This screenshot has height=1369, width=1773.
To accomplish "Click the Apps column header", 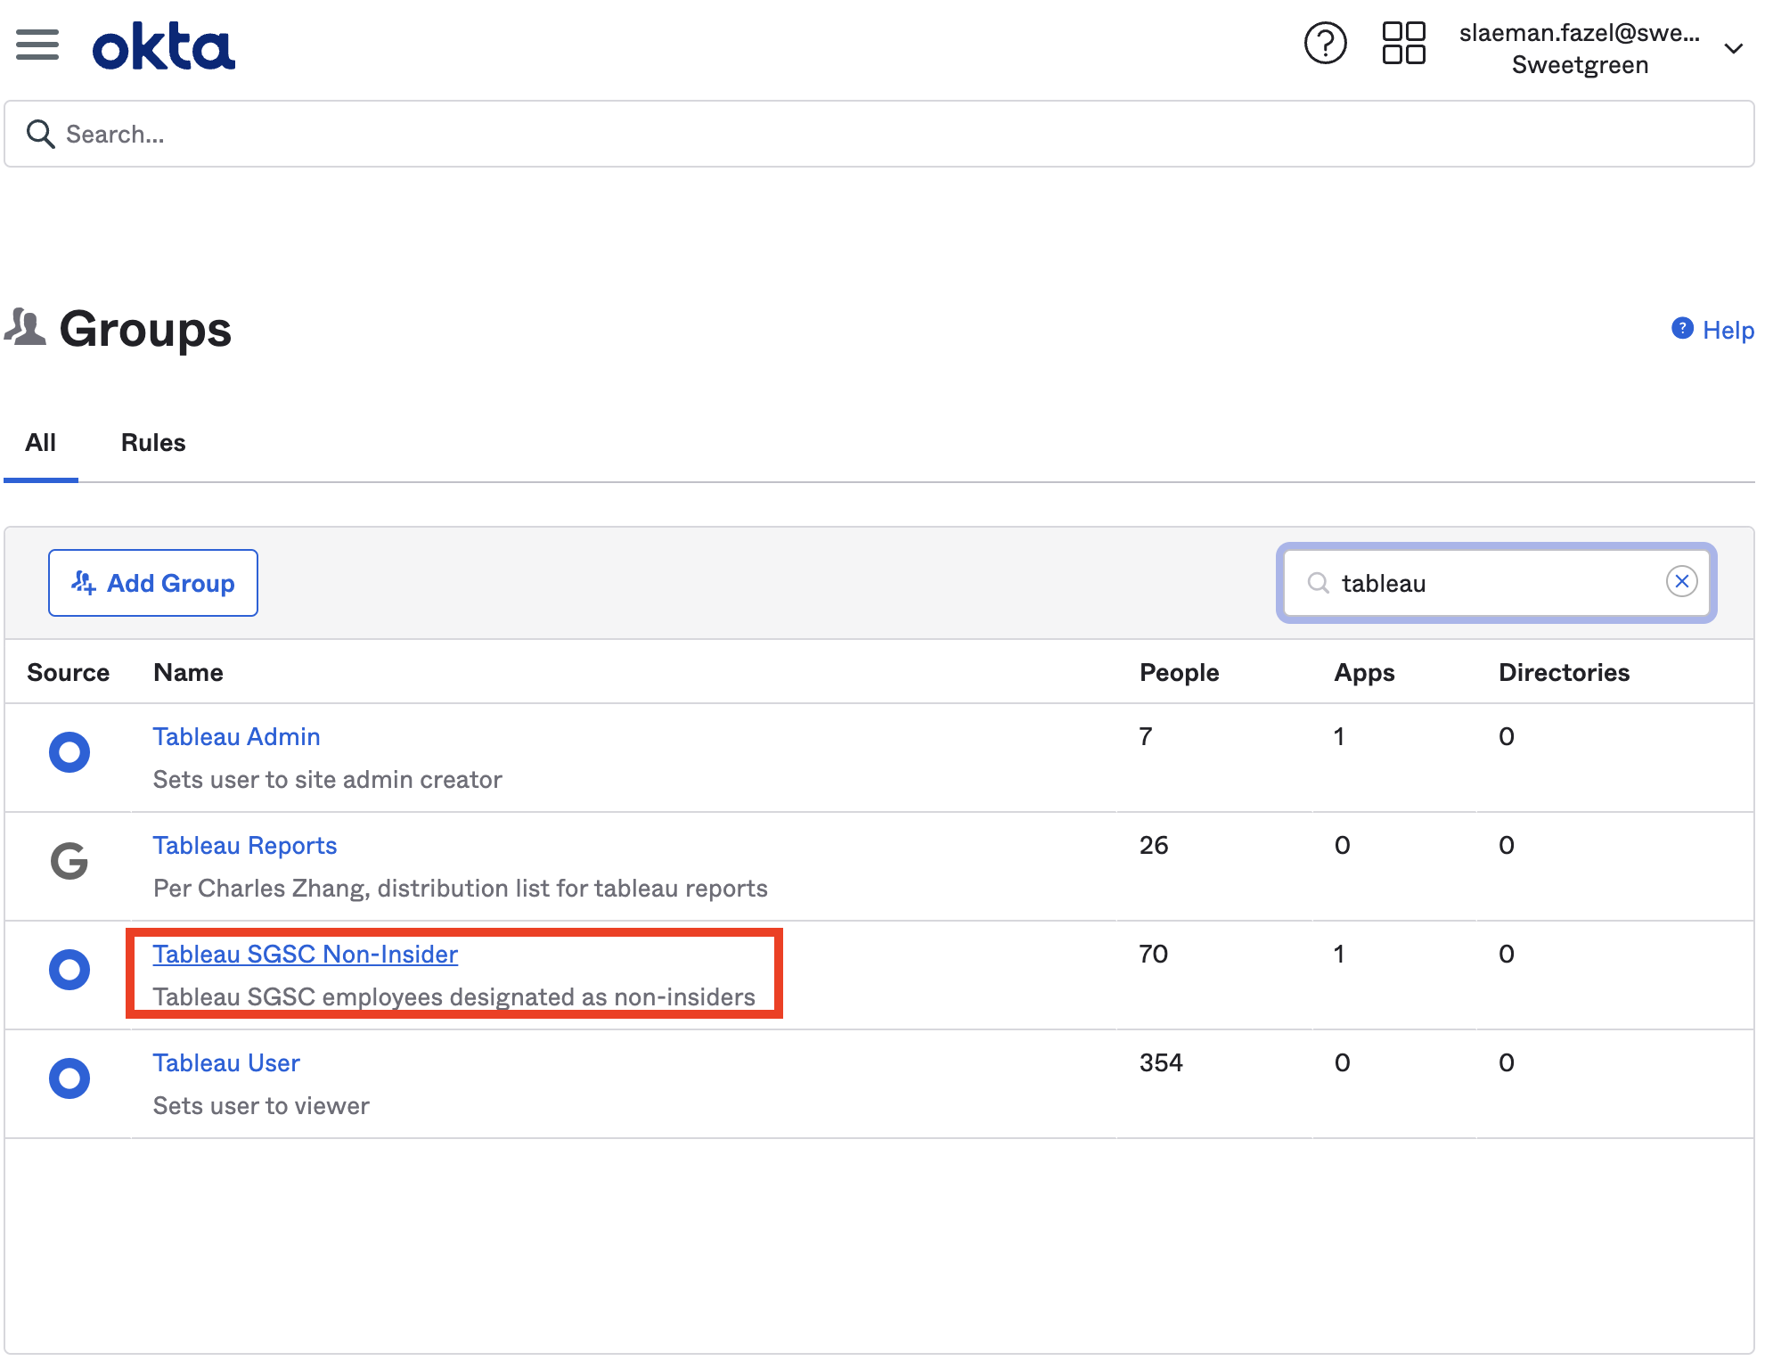I will click(1365, 673).
